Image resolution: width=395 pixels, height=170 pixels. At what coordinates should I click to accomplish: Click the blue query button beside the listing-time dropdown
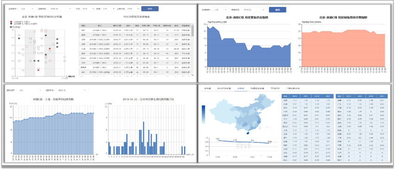(150, 9)
